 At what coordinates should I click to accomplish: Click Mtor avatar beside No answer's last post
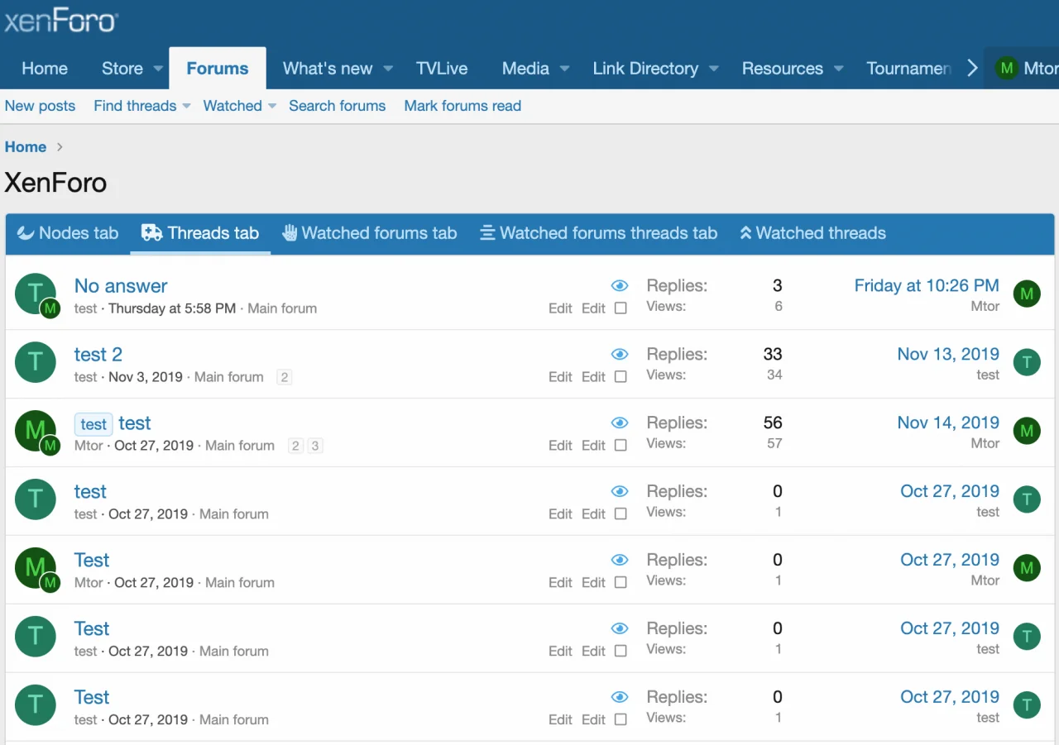click(1027, 294)
